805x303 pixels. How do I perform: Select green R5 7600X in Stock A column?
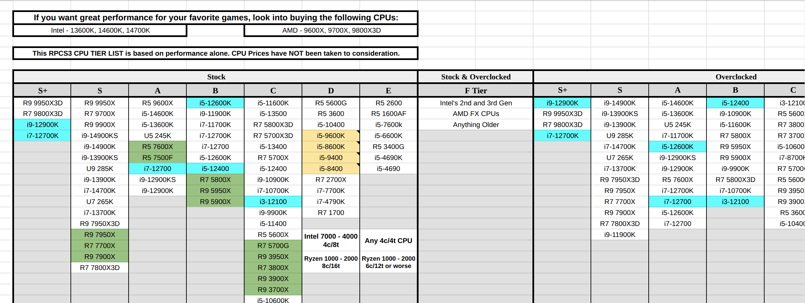[157, 147]
